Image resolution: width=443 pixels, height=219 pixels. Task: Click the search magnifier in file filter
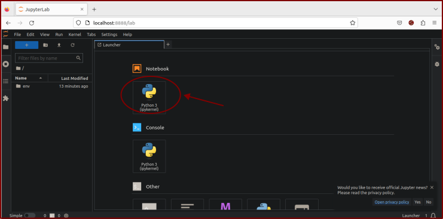78,58
